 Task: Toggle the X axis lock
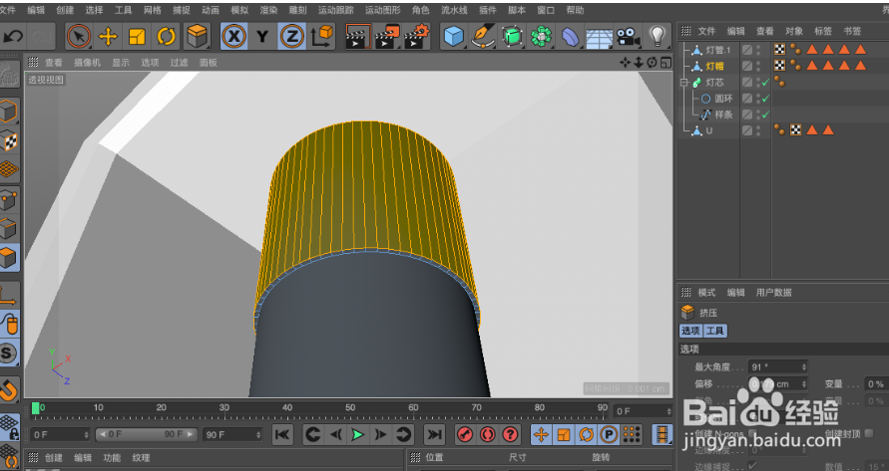pos(233,37)
